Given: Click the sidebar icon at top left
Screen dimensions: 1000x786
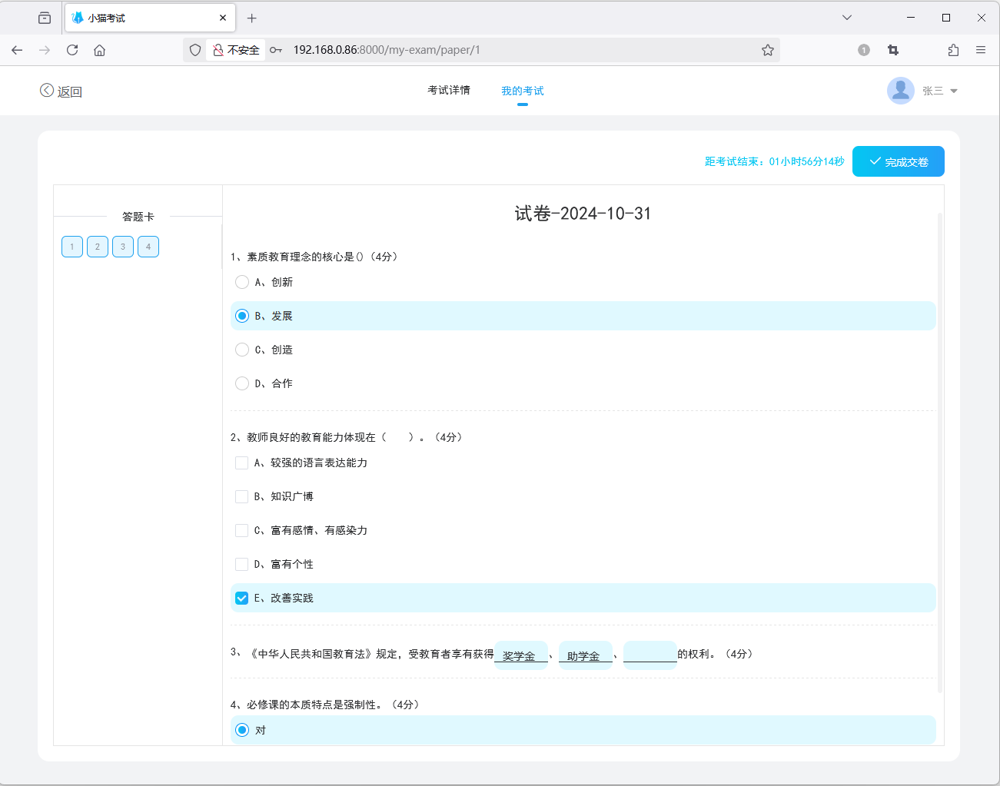Looking at the screenshot, I should pyautogui.click(x=44, y=17).
